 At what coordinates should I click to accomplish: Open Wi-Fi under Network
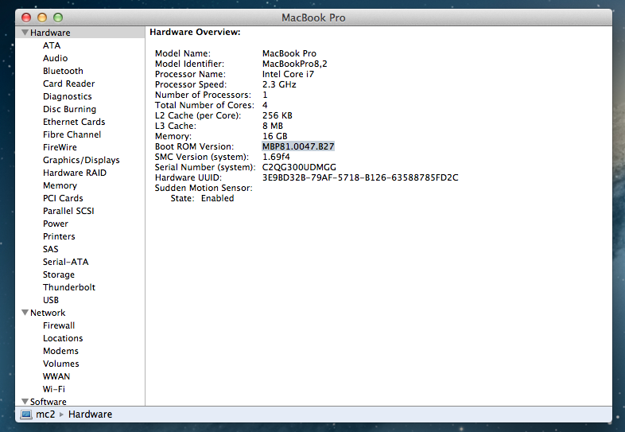point(54,389)
